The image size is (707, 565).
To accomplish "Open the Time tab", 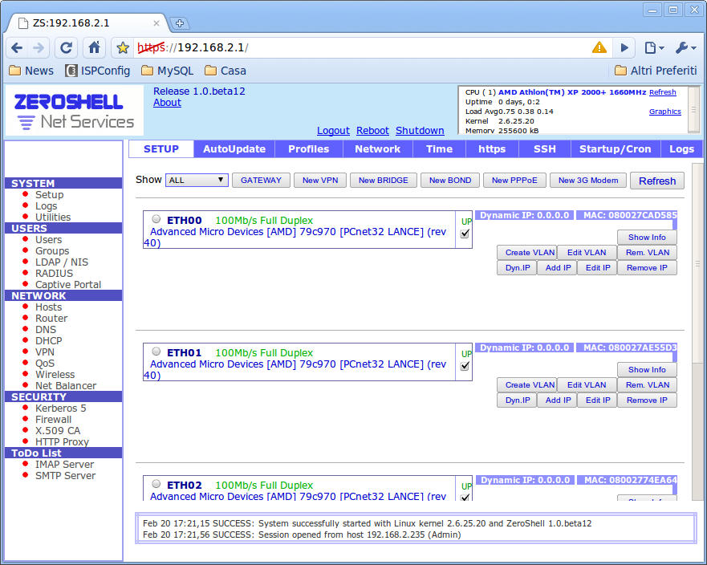I will tap(439, 149).
